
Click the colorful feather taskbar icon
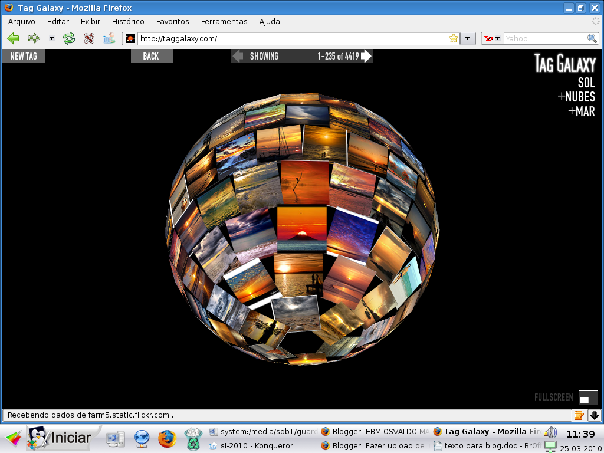pos(13,439)
